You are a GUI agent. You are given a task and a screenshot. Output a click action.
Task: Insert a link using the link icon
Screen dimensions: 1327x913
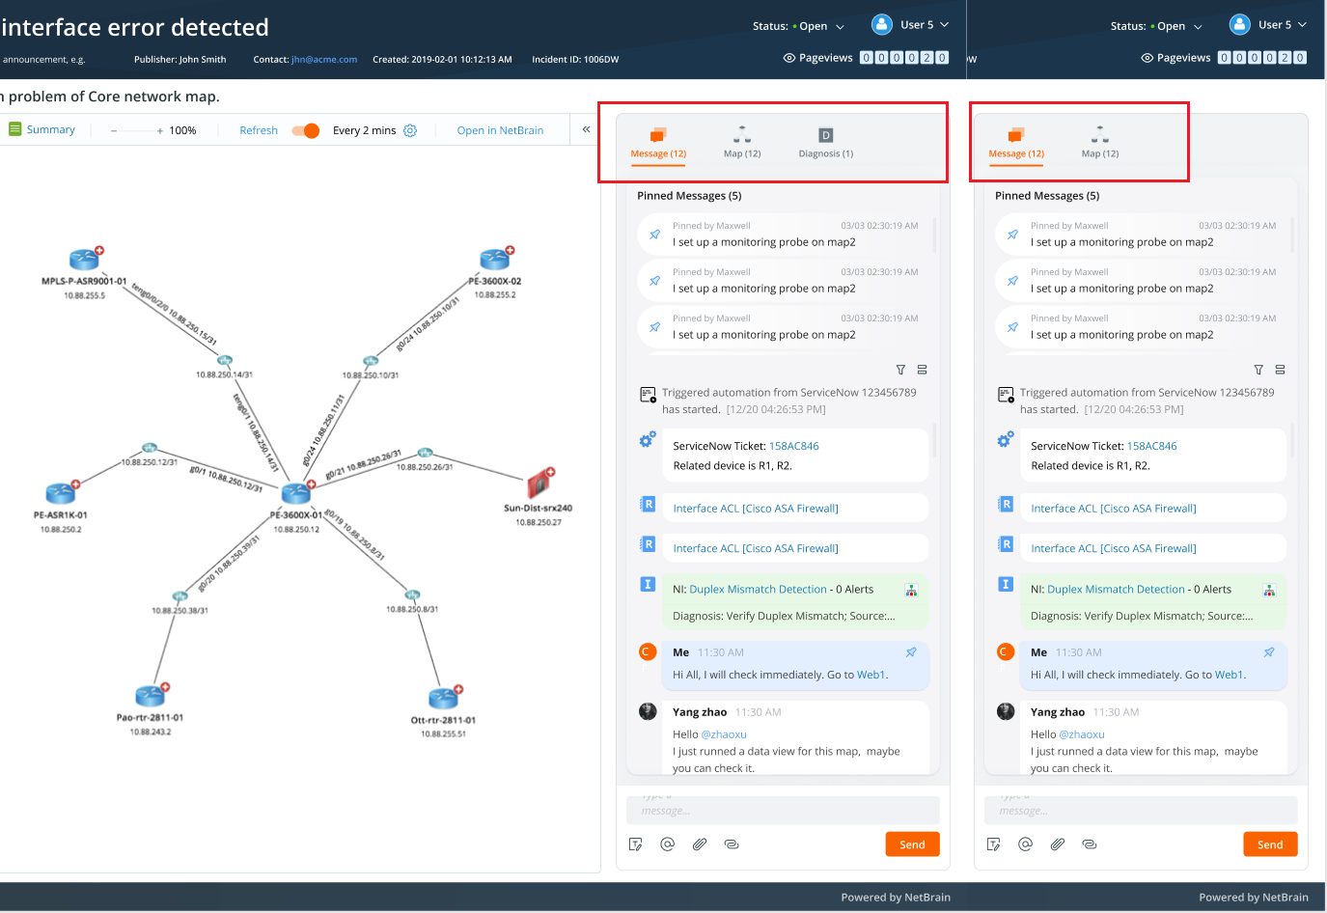(x=732, y=844)
